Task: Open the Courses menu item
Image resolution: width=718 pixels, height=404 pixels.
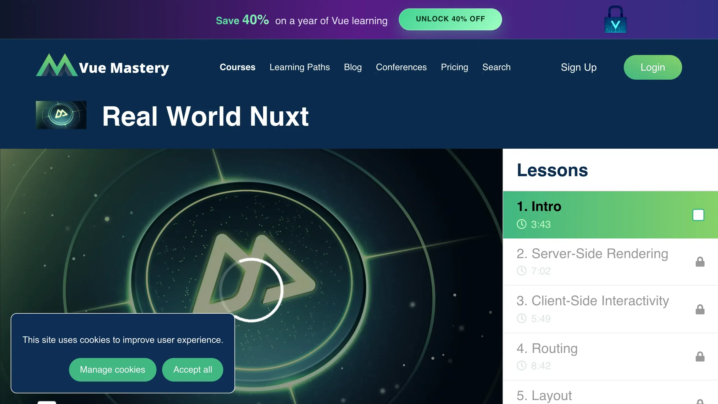Action: (x=237, y=67)
